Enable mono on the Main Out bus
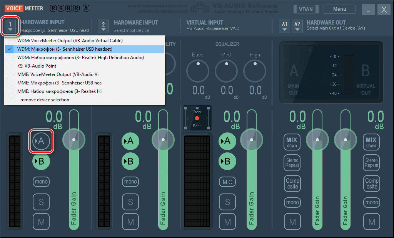 (292, 202)
